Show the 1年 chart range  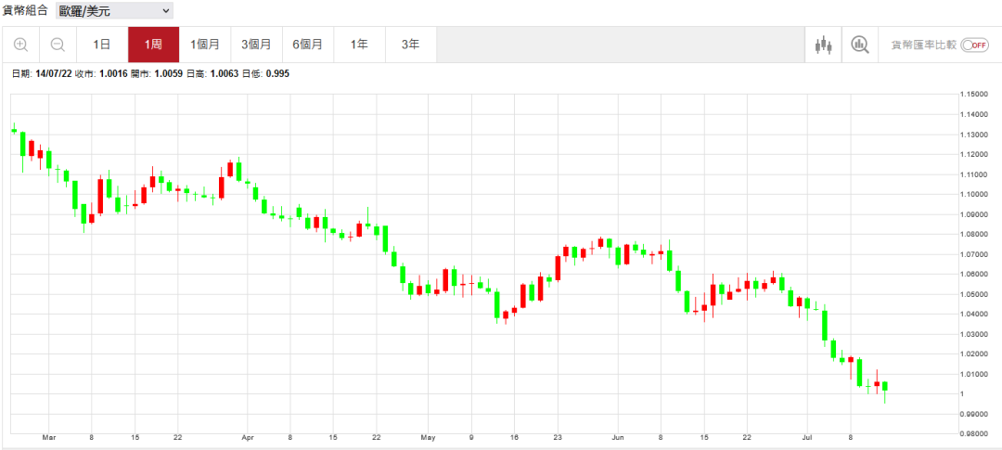(358, 45)
